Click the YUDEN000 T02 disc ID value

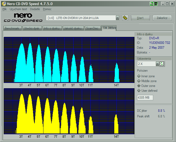[159, 43]
